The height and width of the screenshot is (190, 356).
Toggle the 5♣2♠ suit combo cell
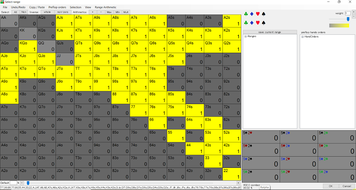[x=261, y=176]
